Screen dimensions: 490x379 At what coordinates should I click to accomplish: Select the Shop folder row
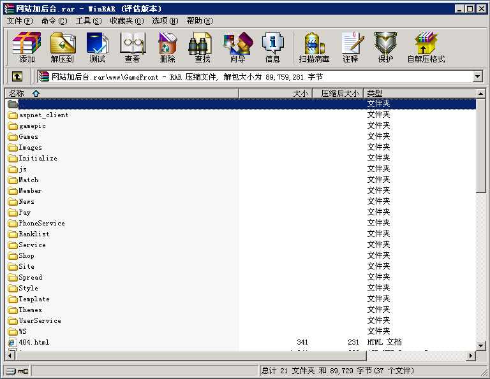(x=241, y=255)
